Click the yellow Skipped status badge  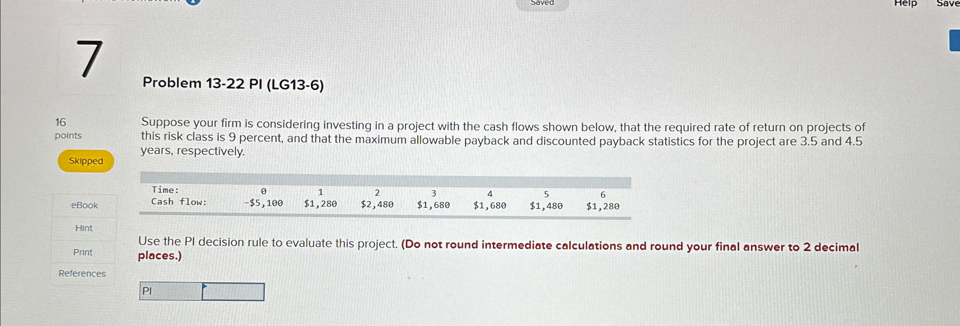tap(86, 161)
